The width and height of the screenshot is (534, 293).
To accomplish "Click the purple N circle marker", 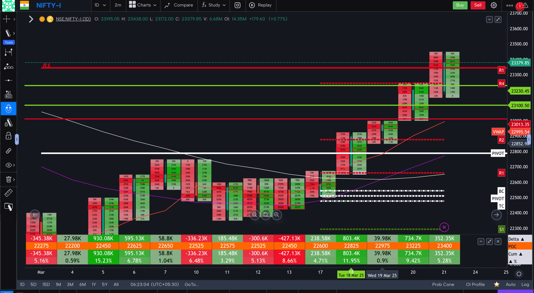I will (444, 227).
